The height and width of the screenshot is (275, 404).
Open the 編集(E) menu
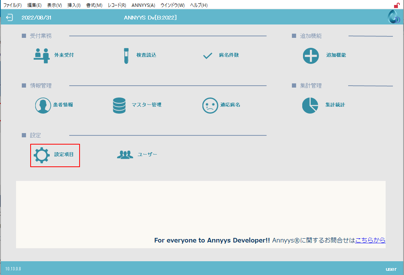[34, 5]
